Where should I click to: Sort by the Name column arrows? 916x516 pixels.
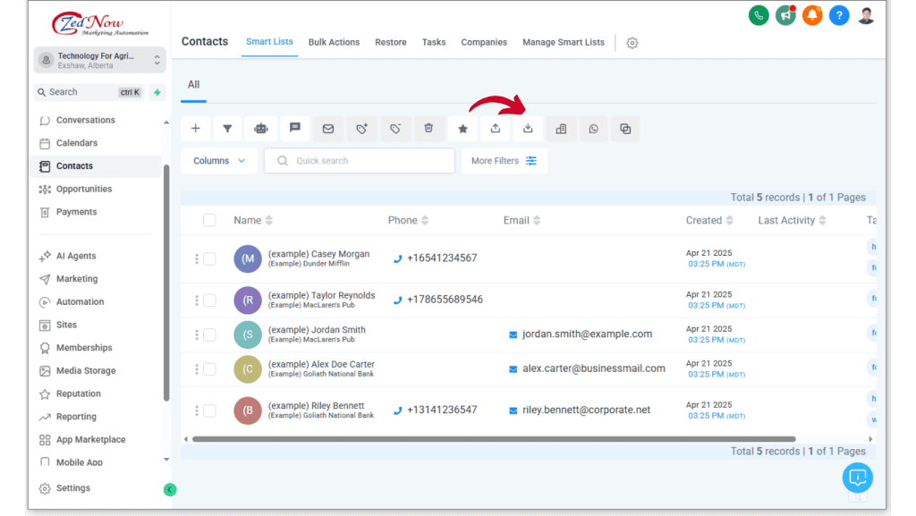click(x=269, y=221)
